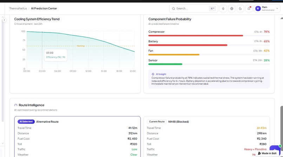This screenshot has width=283, height=157.
Task: Click the Efficiency (%): 96 tooltip text
Action: [x=55, y=57]
